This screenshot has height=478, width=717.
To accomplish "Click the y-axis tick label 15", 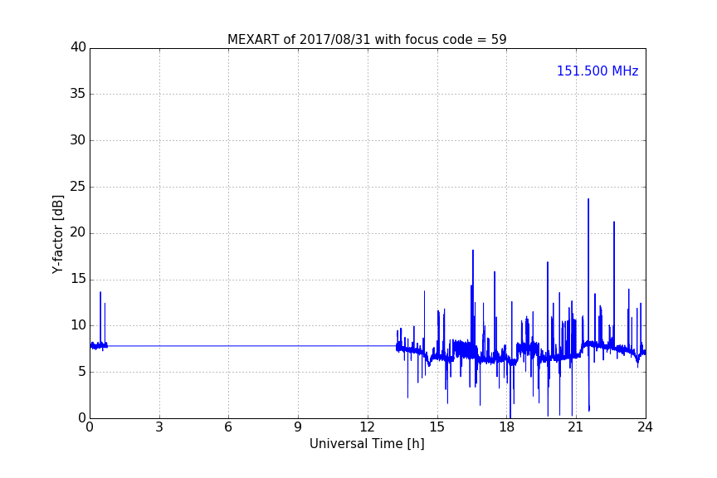I will 78,279.
